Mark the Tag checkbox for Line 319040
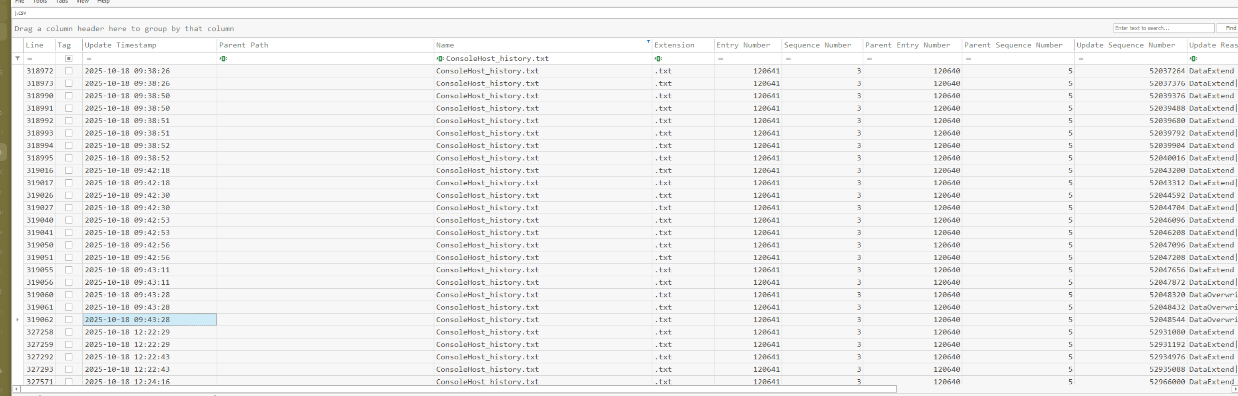Image resolution: width=1238 pixels, height=396 pixels. point(69,220)
